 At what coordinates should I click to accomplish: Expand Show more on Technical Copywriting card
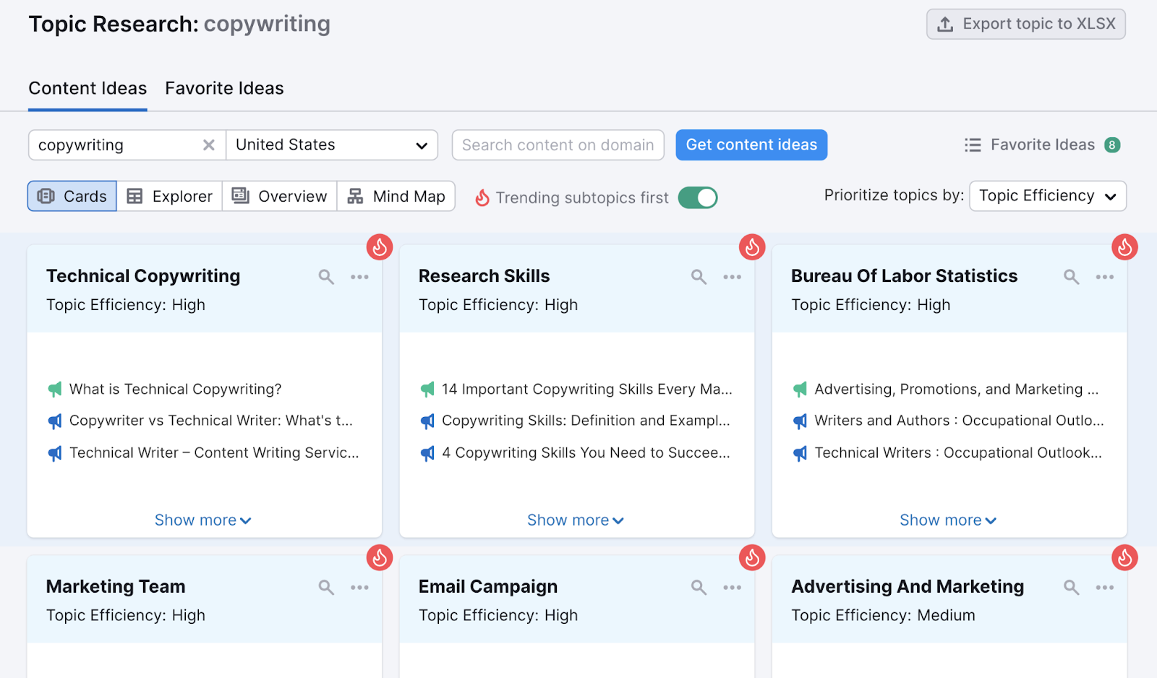(203, 520)
